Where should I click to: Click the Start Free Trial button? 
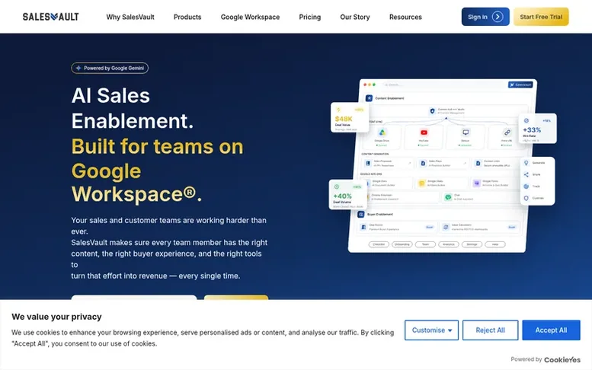coord(541,17)
